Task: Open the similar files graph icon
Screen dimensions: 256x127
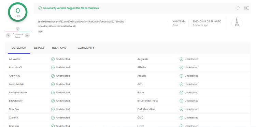Action: (x=246, y=8)
